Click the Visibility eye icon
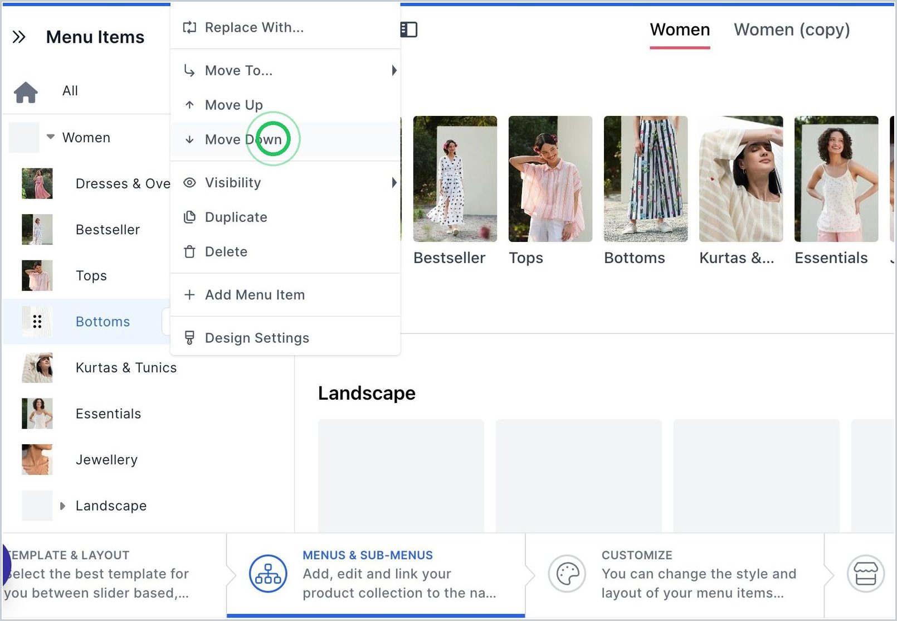Screen dimensions: 897x621 click(189, 182)
